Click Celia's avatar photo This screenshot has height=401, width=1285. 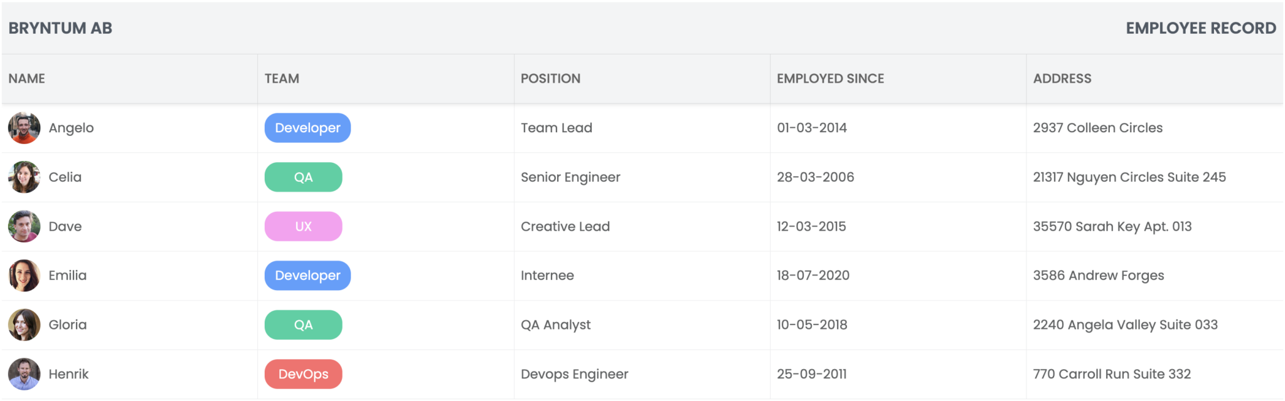click(x=24, y=177)
